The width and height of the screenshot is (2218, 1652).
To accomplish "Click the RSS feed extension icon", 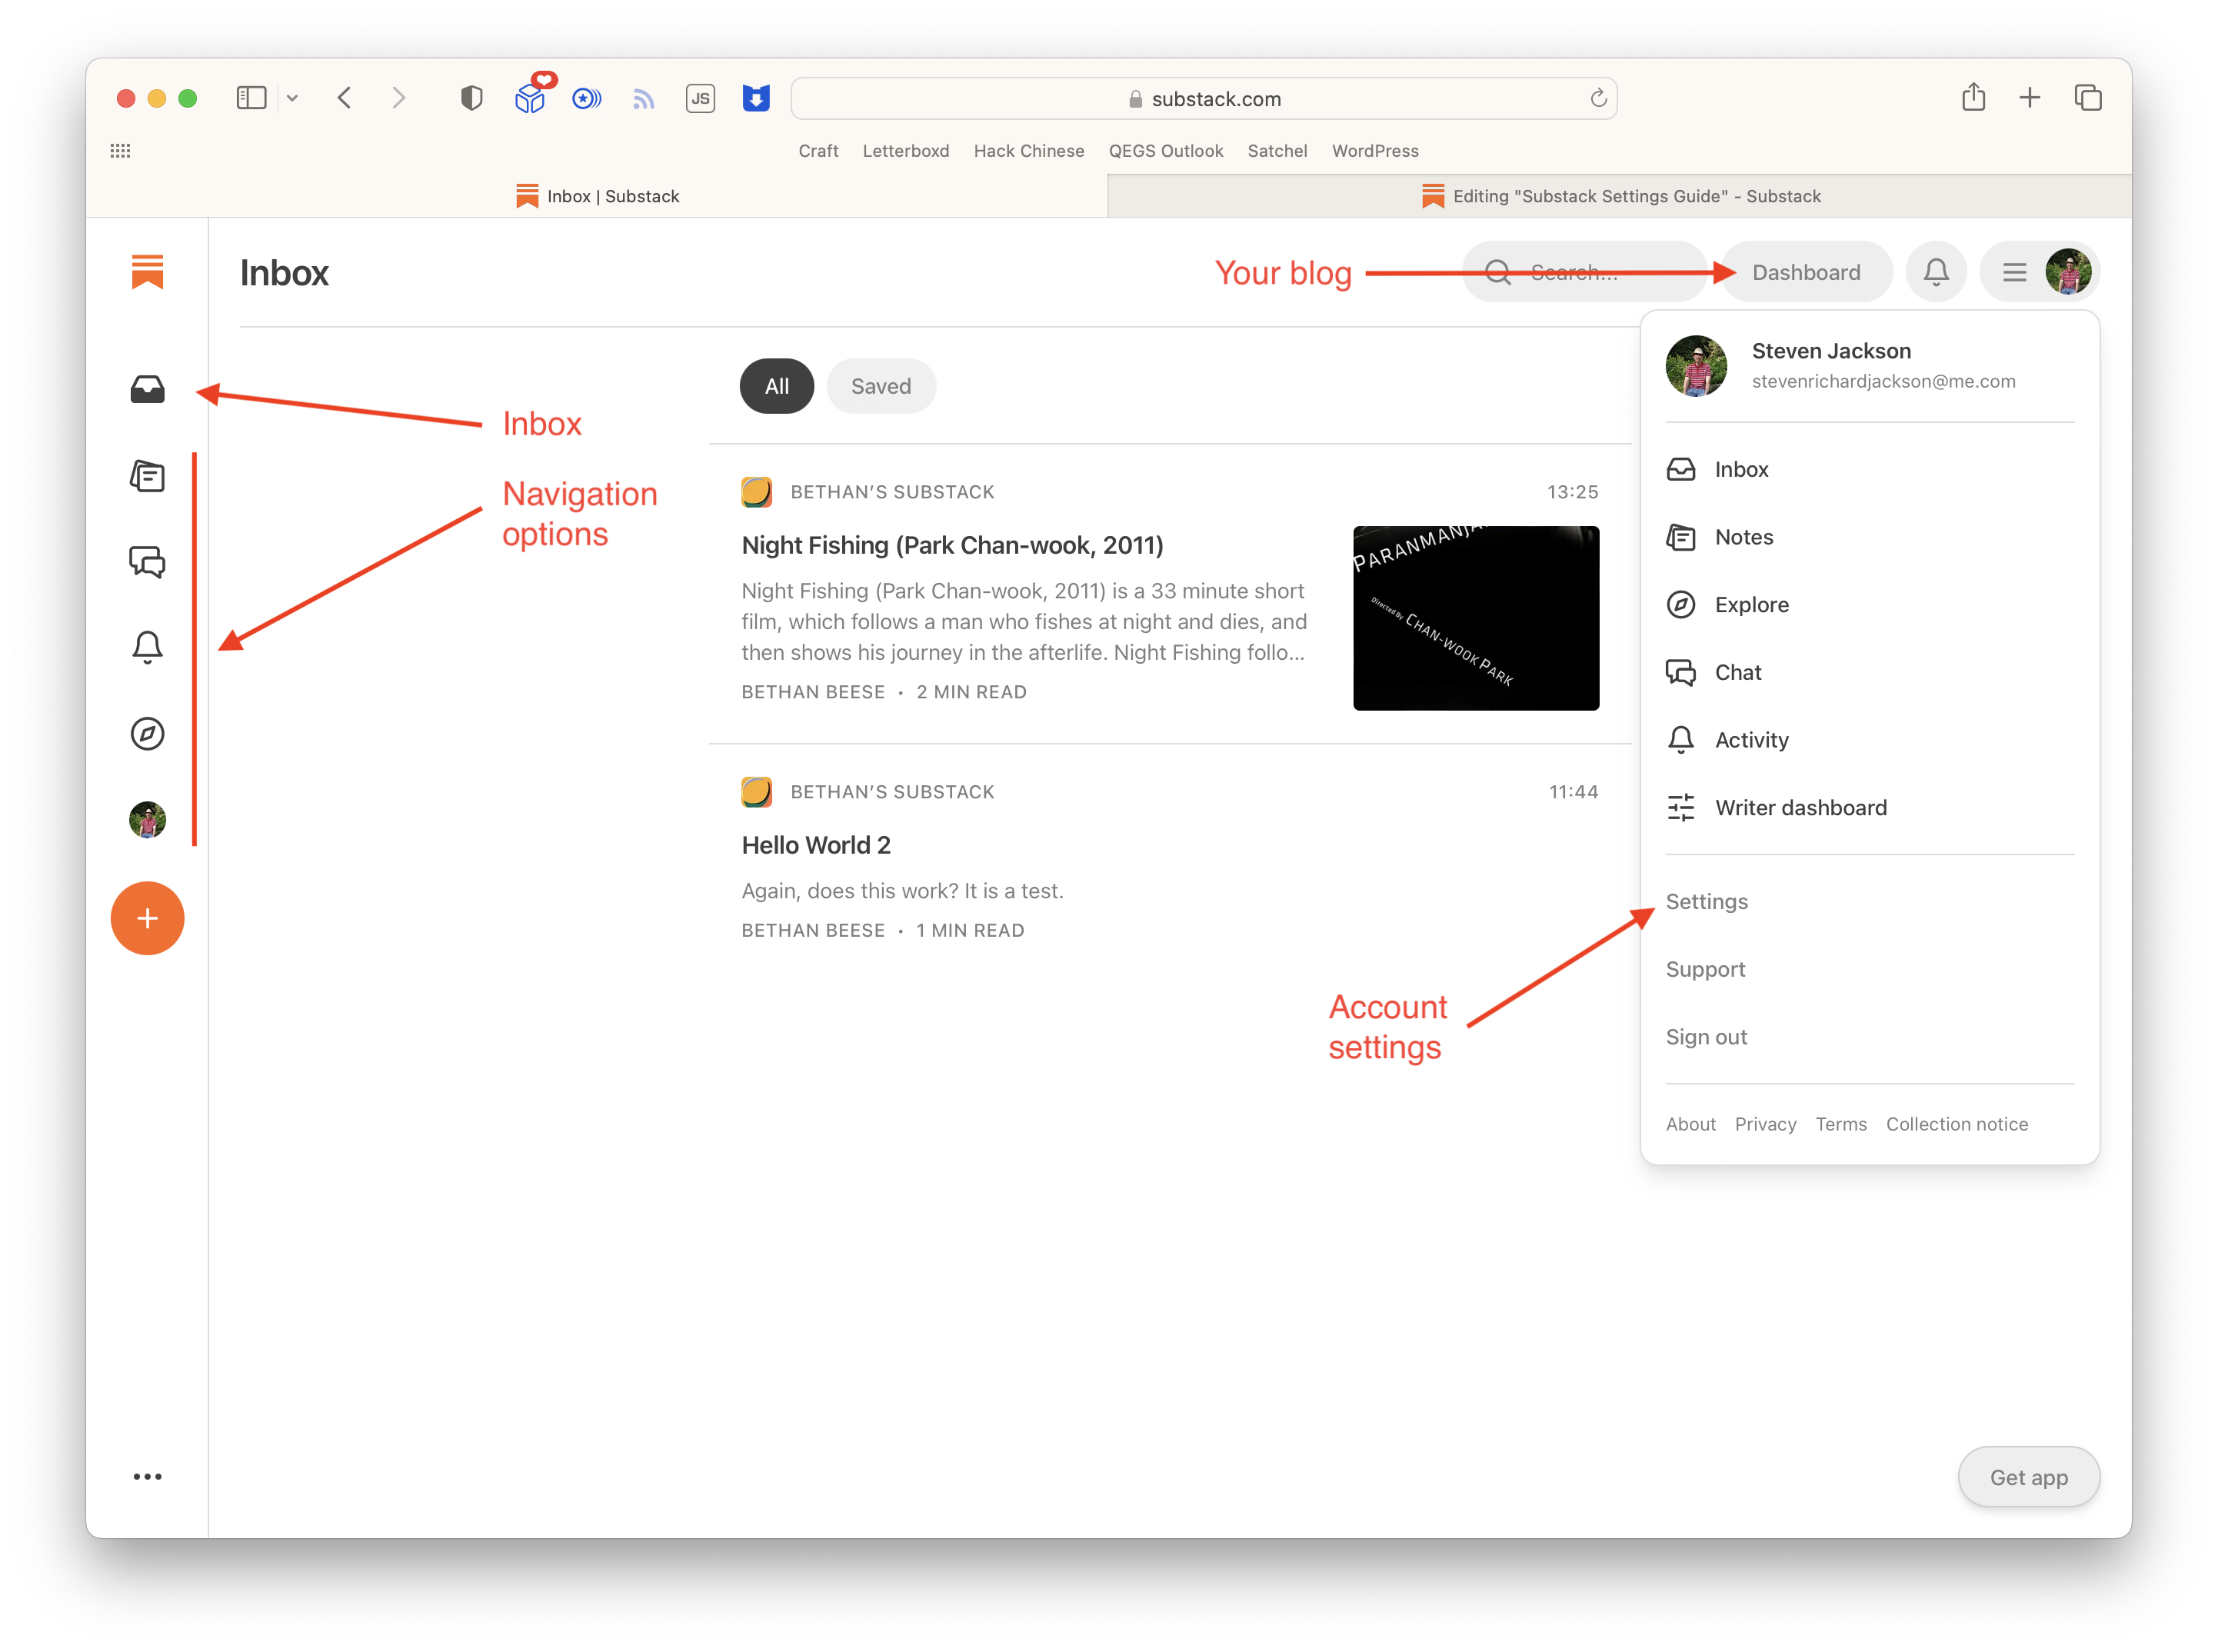I will 643,98.
